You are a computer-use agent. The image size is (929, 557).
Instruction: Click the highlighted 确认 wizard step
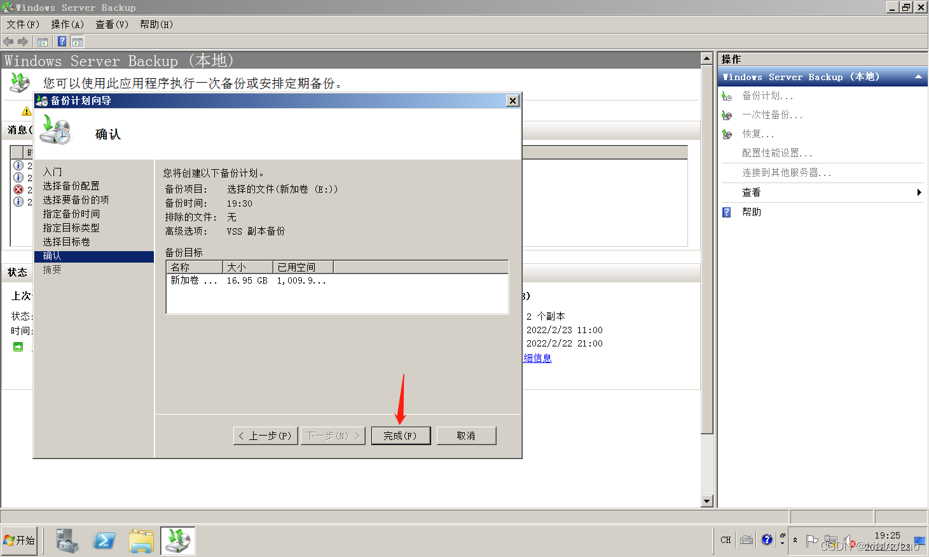point(94,256)
